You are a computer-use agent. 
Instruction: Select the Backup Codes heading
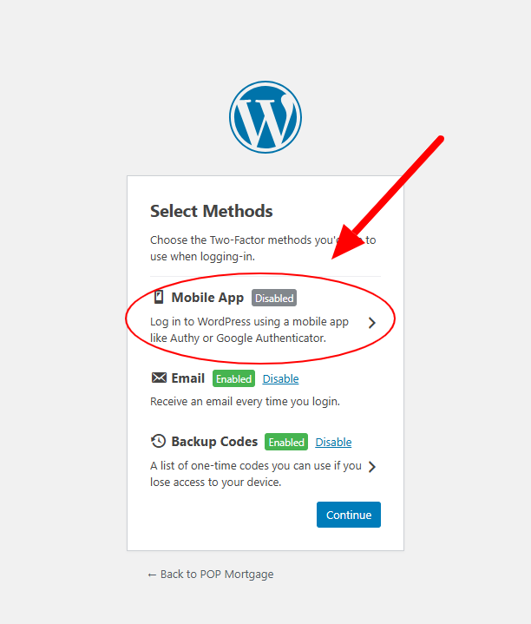pyautogui.click(x=214, y=442)
